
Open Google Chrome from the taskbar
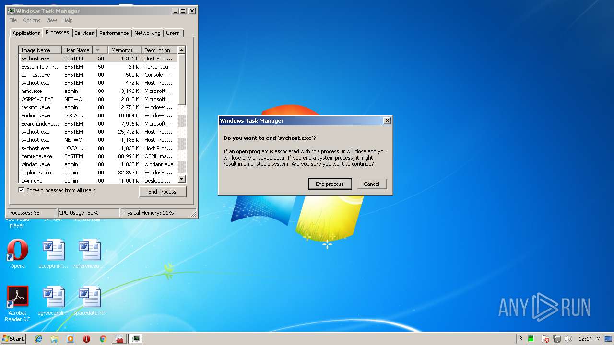coord(103,339)
